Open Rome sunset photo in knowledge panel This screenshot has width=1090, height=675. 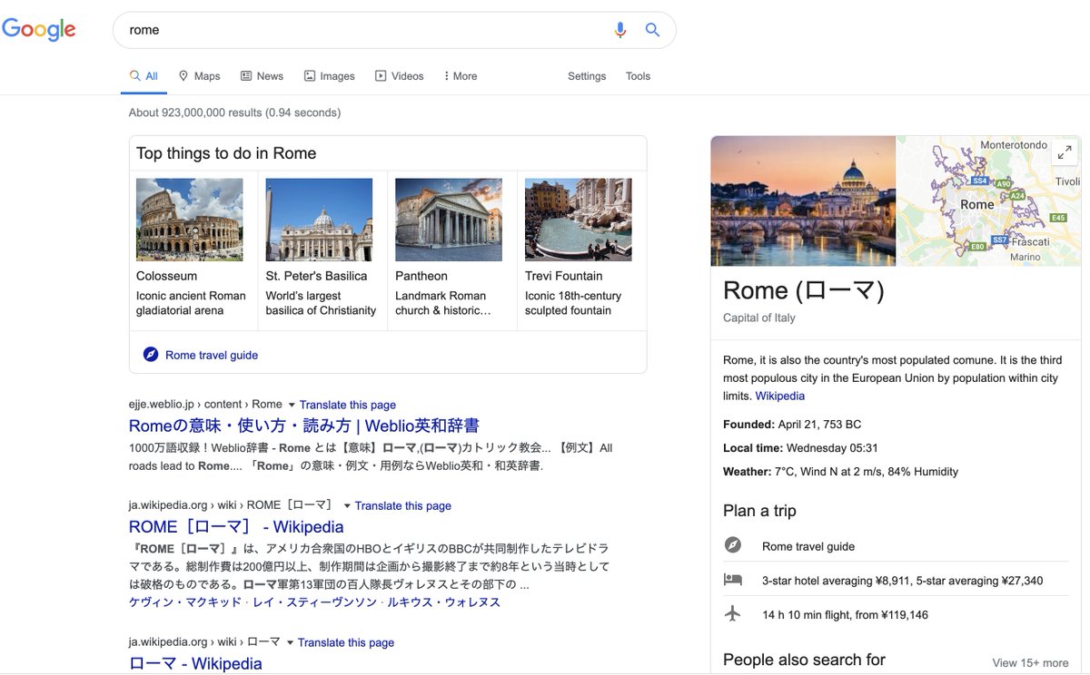(804, 201)
